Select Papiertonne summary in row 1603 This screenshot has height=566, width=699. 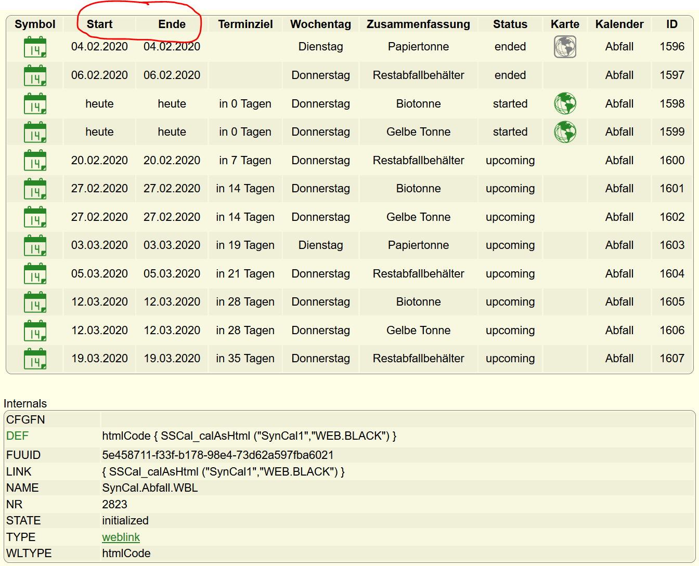(x=418, y=245)
